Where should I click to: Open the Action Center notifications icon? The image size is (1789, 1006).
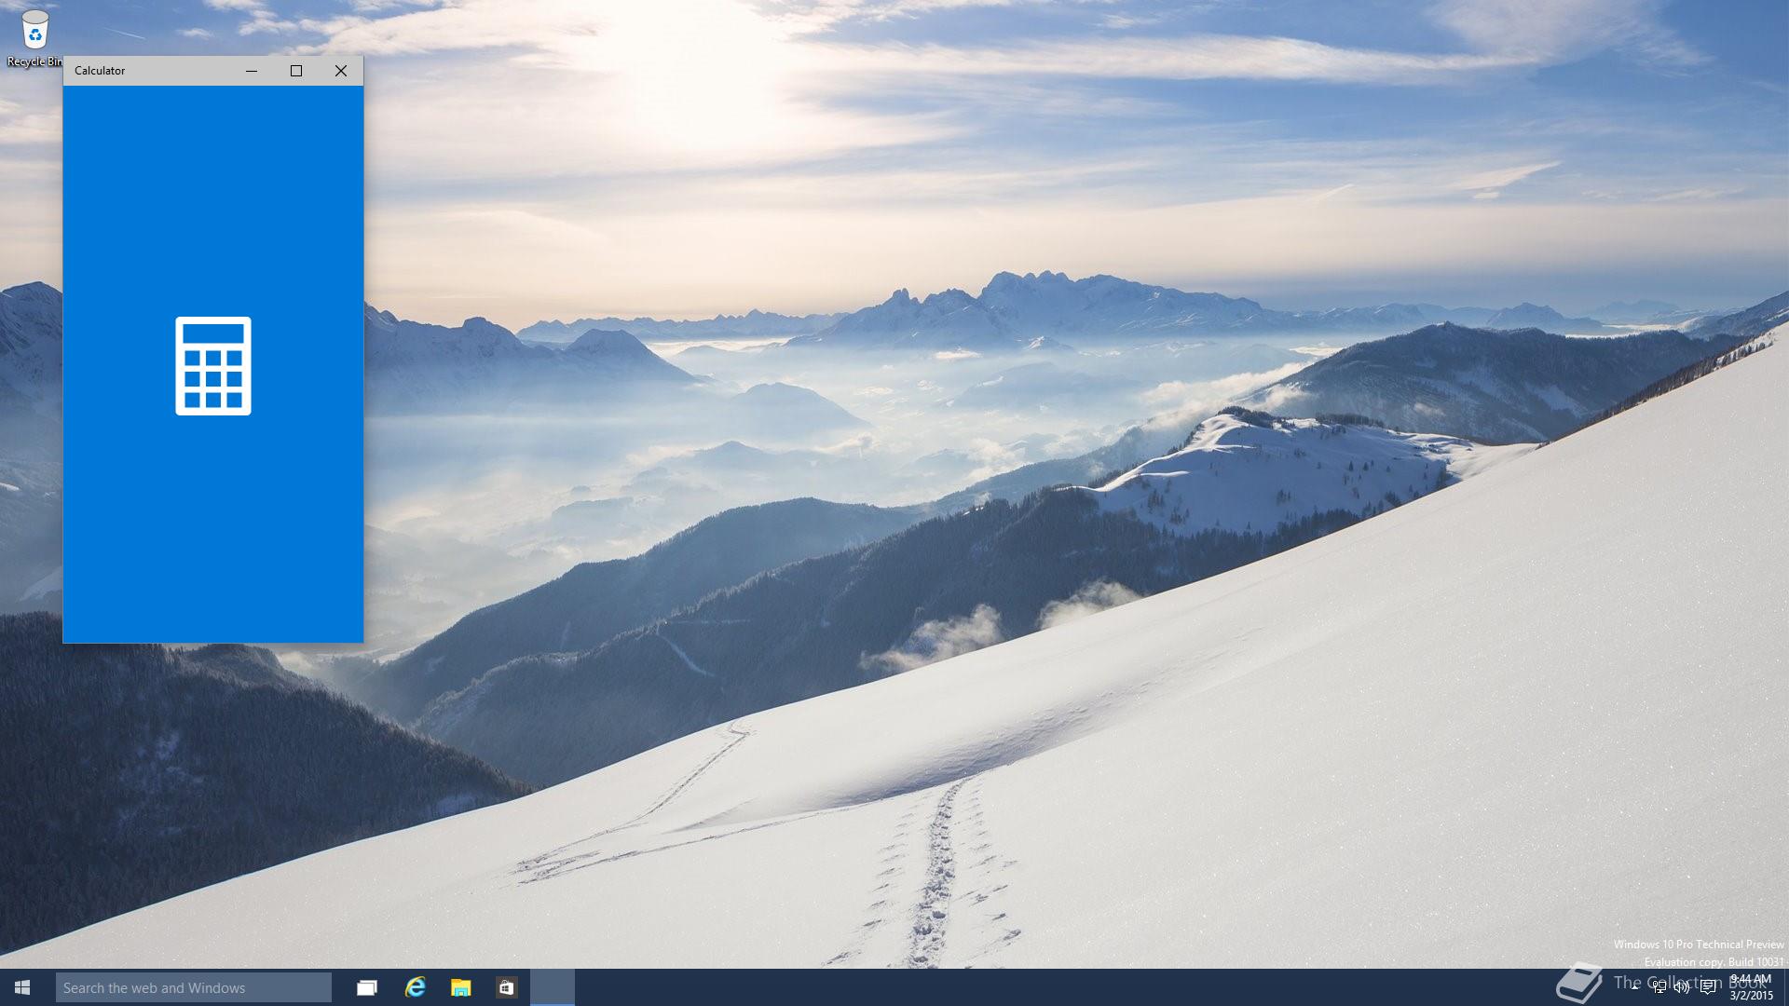pyautogui.click(x=1707, y=987)
